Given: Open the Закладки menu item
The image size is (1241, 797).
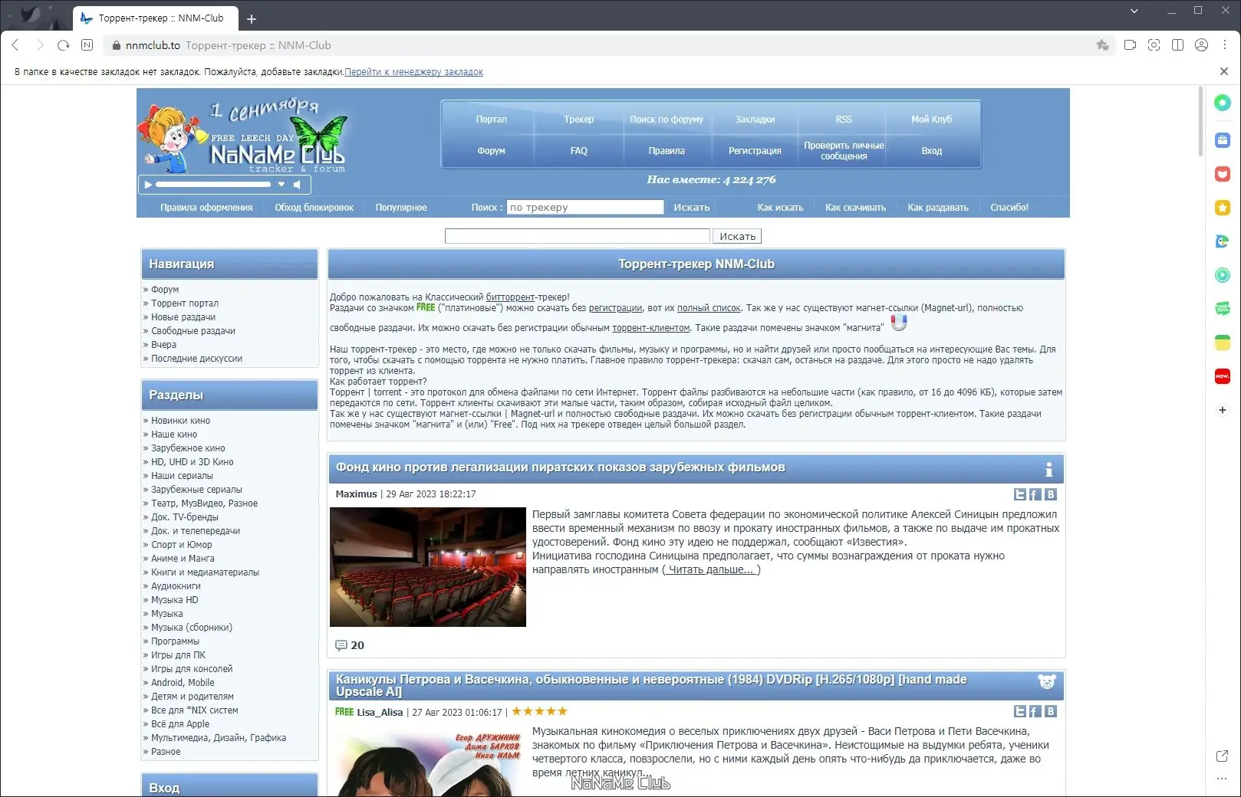Looking at the screenshot, I should (x=755, y=120).
